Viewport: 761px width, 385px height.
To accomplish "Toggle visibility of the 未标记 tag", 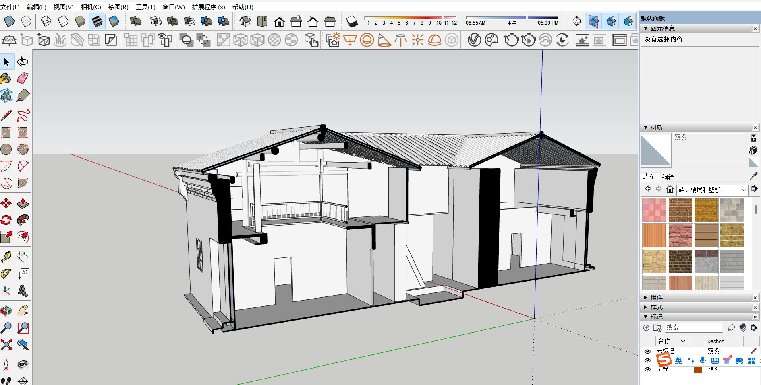I will click(x=647, y=351).
